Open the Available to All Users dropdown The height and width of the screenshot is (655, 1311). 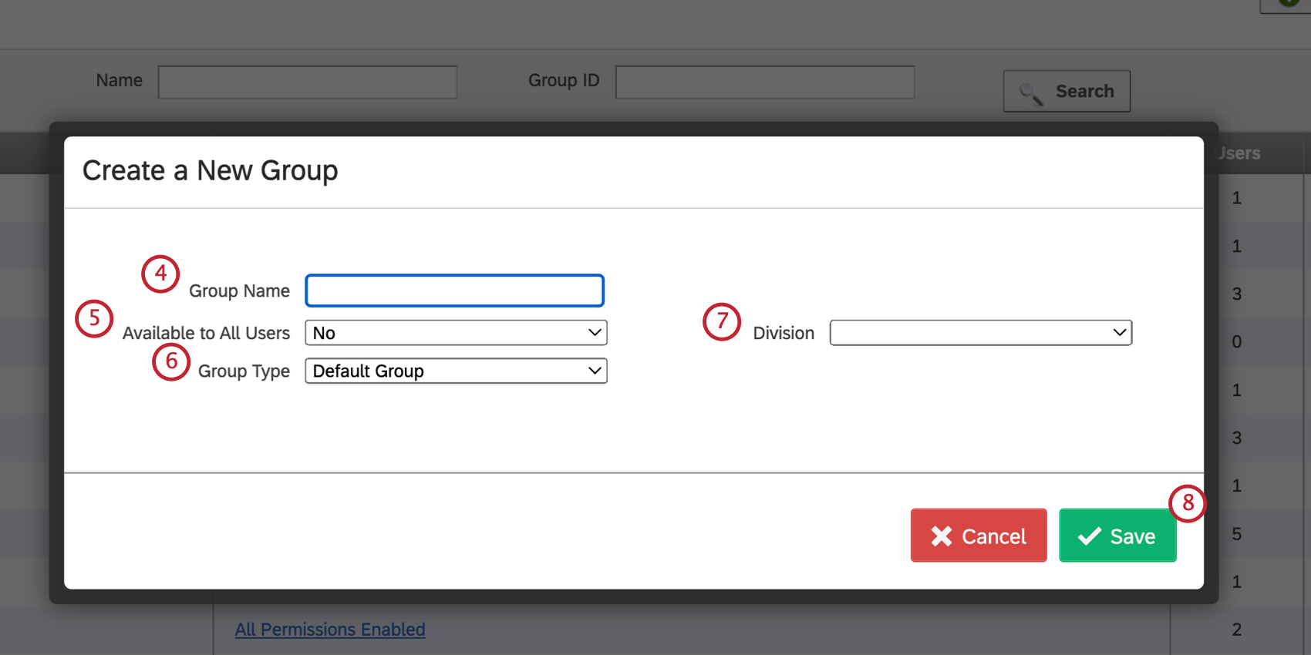456,333
